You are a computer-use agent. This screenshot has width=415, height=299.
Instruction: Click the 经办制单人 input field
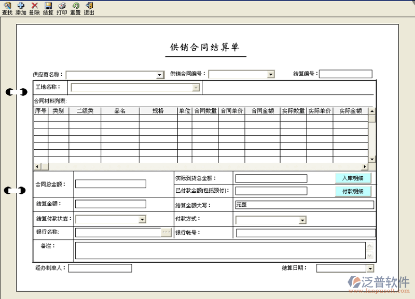tap(100, 268)
